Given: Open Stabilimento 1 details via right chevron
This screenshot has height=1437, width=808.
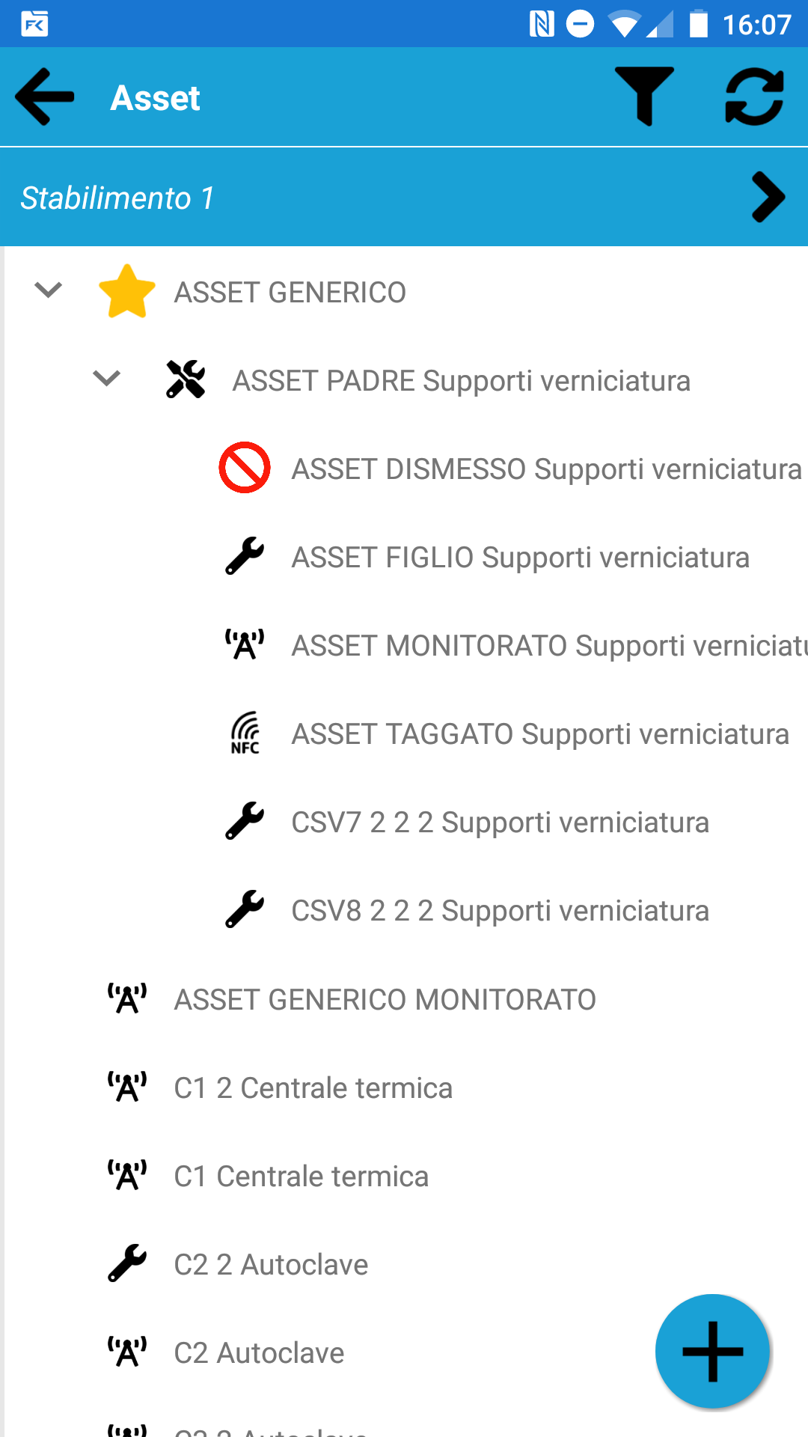Looking at the screenshot, I should pyautogui.click(x=766, y=198).
